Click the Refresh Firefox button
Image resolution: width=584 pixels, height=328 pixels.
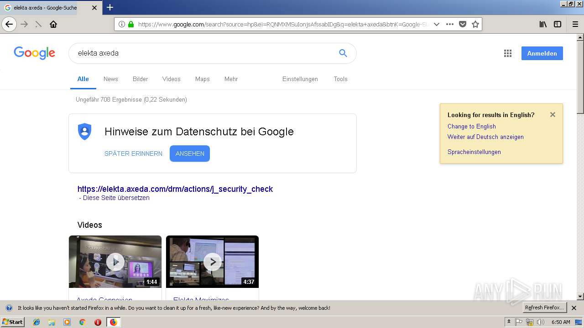coord(544,308)
